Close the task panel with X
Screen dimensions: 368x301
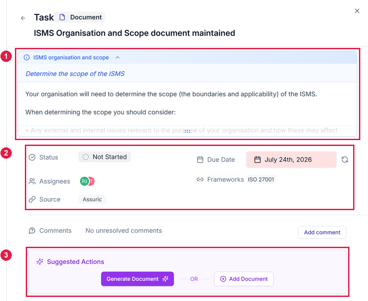[x=357, y=11]
